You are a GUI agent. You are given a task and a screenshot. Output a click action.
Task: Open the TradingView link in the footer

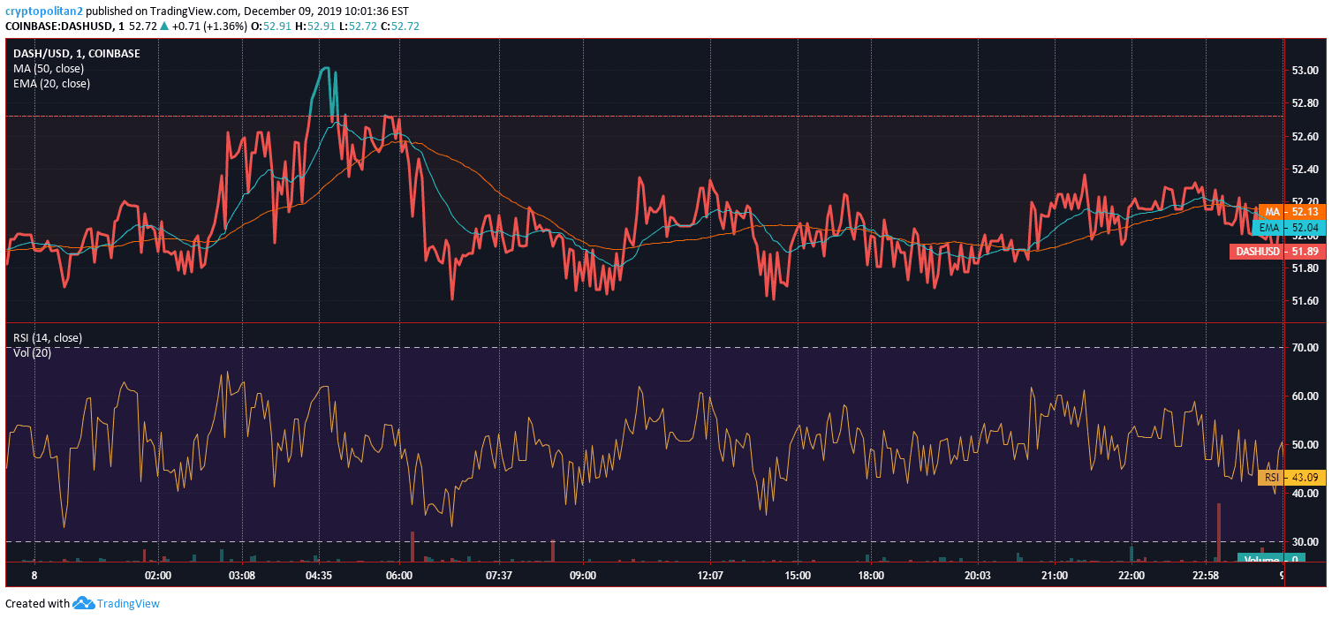(128, 604)
